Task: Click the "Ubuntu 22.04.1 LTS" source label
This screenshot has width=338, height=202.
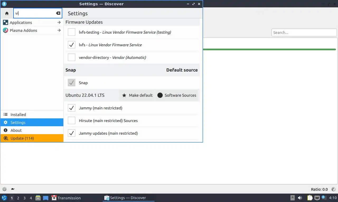Action: pyautogui.click(x=85, y=95)
